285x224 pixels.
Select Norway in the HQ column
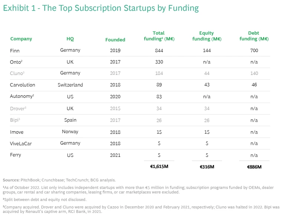[x=70, y=131]
